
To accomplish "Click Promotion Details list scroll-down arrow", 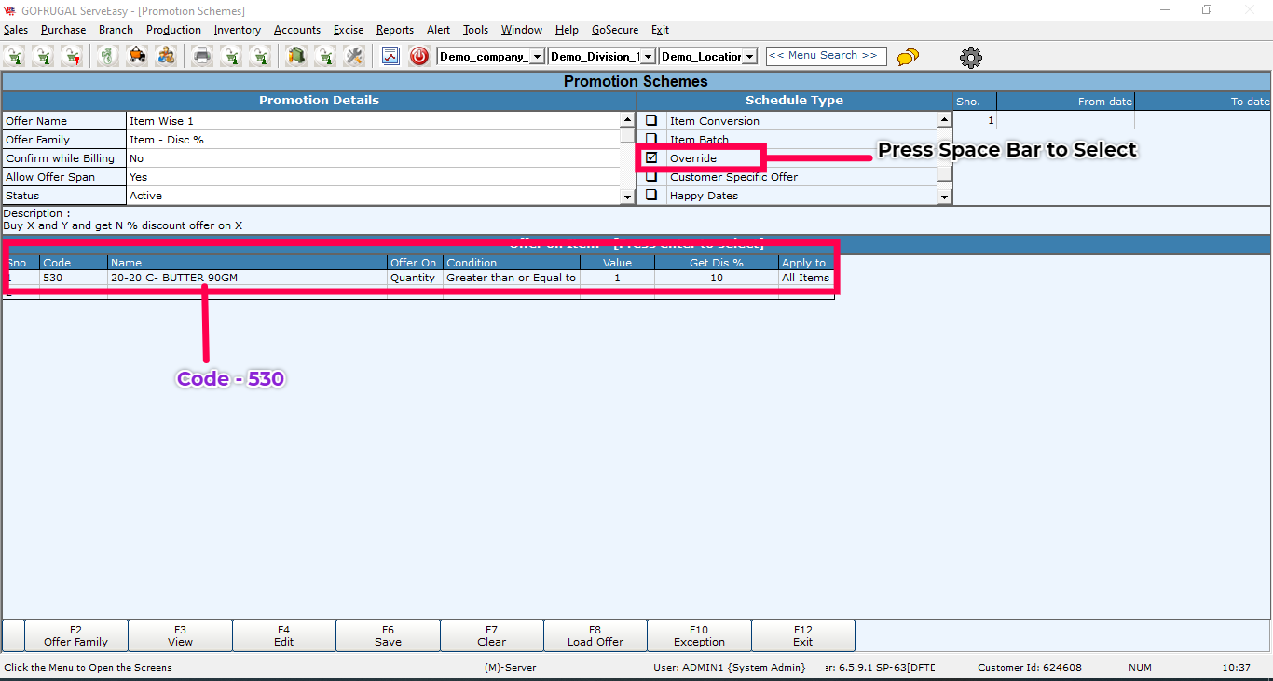I will [x=627, y=197].
